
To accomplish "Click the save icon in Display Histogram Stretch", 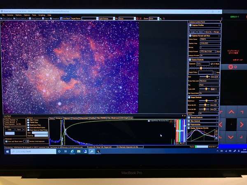I will tap(217, 138).
